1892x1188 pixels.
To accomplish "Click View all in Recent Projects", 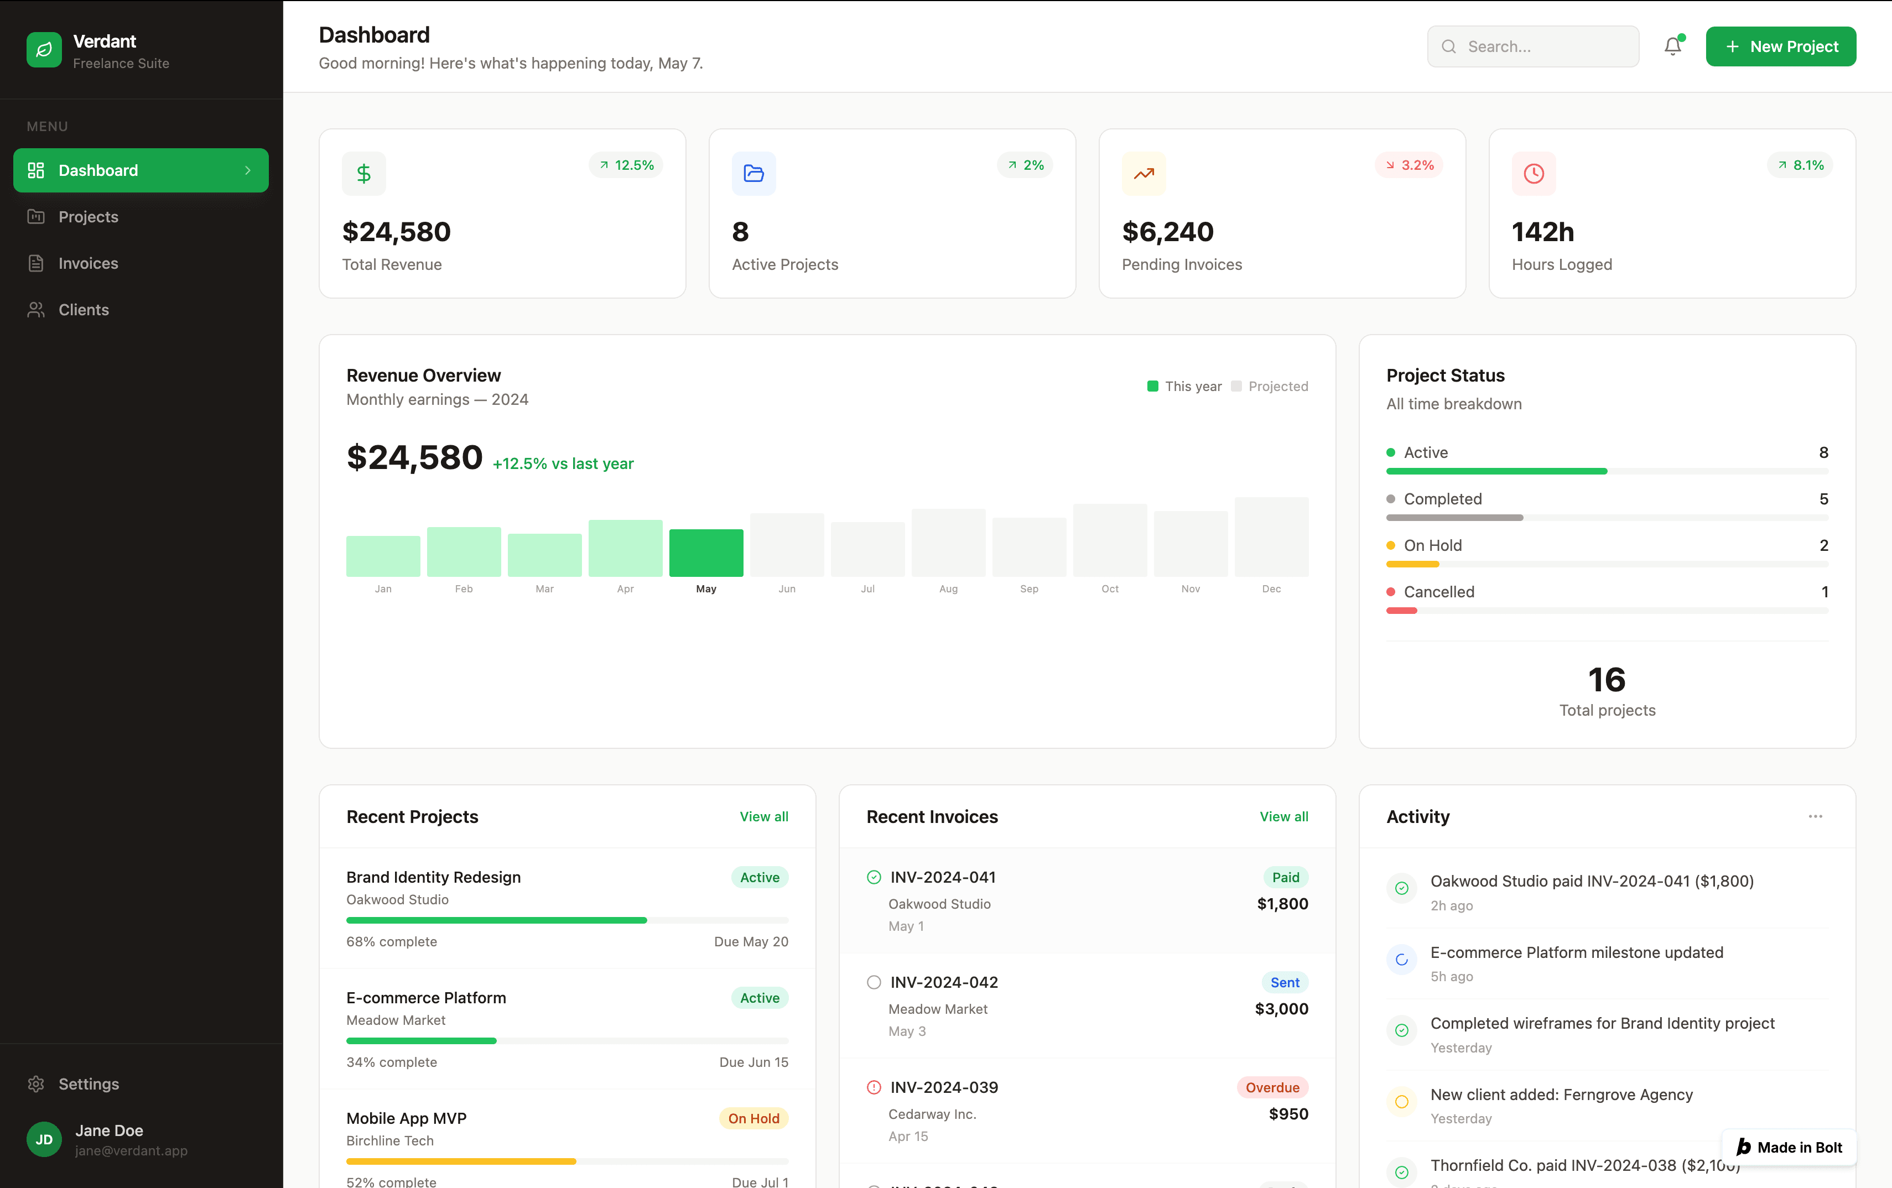I will [763, 816].
